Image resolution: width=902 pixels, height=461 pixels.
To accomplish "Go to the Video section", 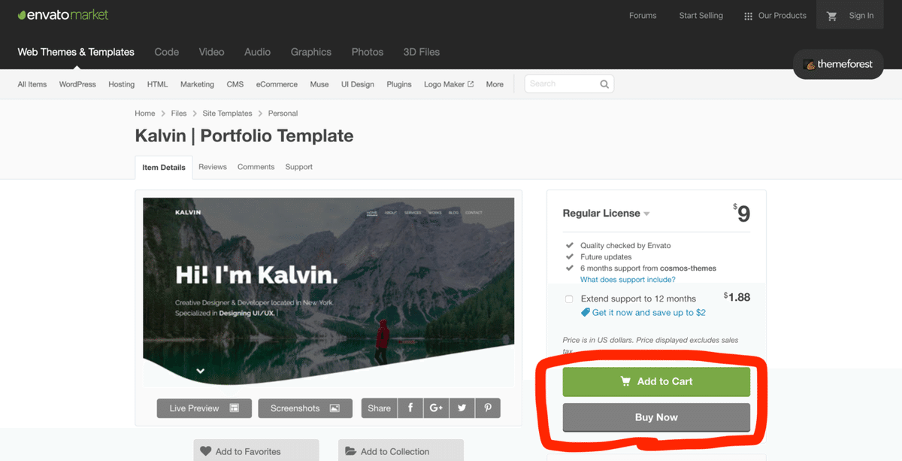I will pyautogui.click(x=212, y=52).
